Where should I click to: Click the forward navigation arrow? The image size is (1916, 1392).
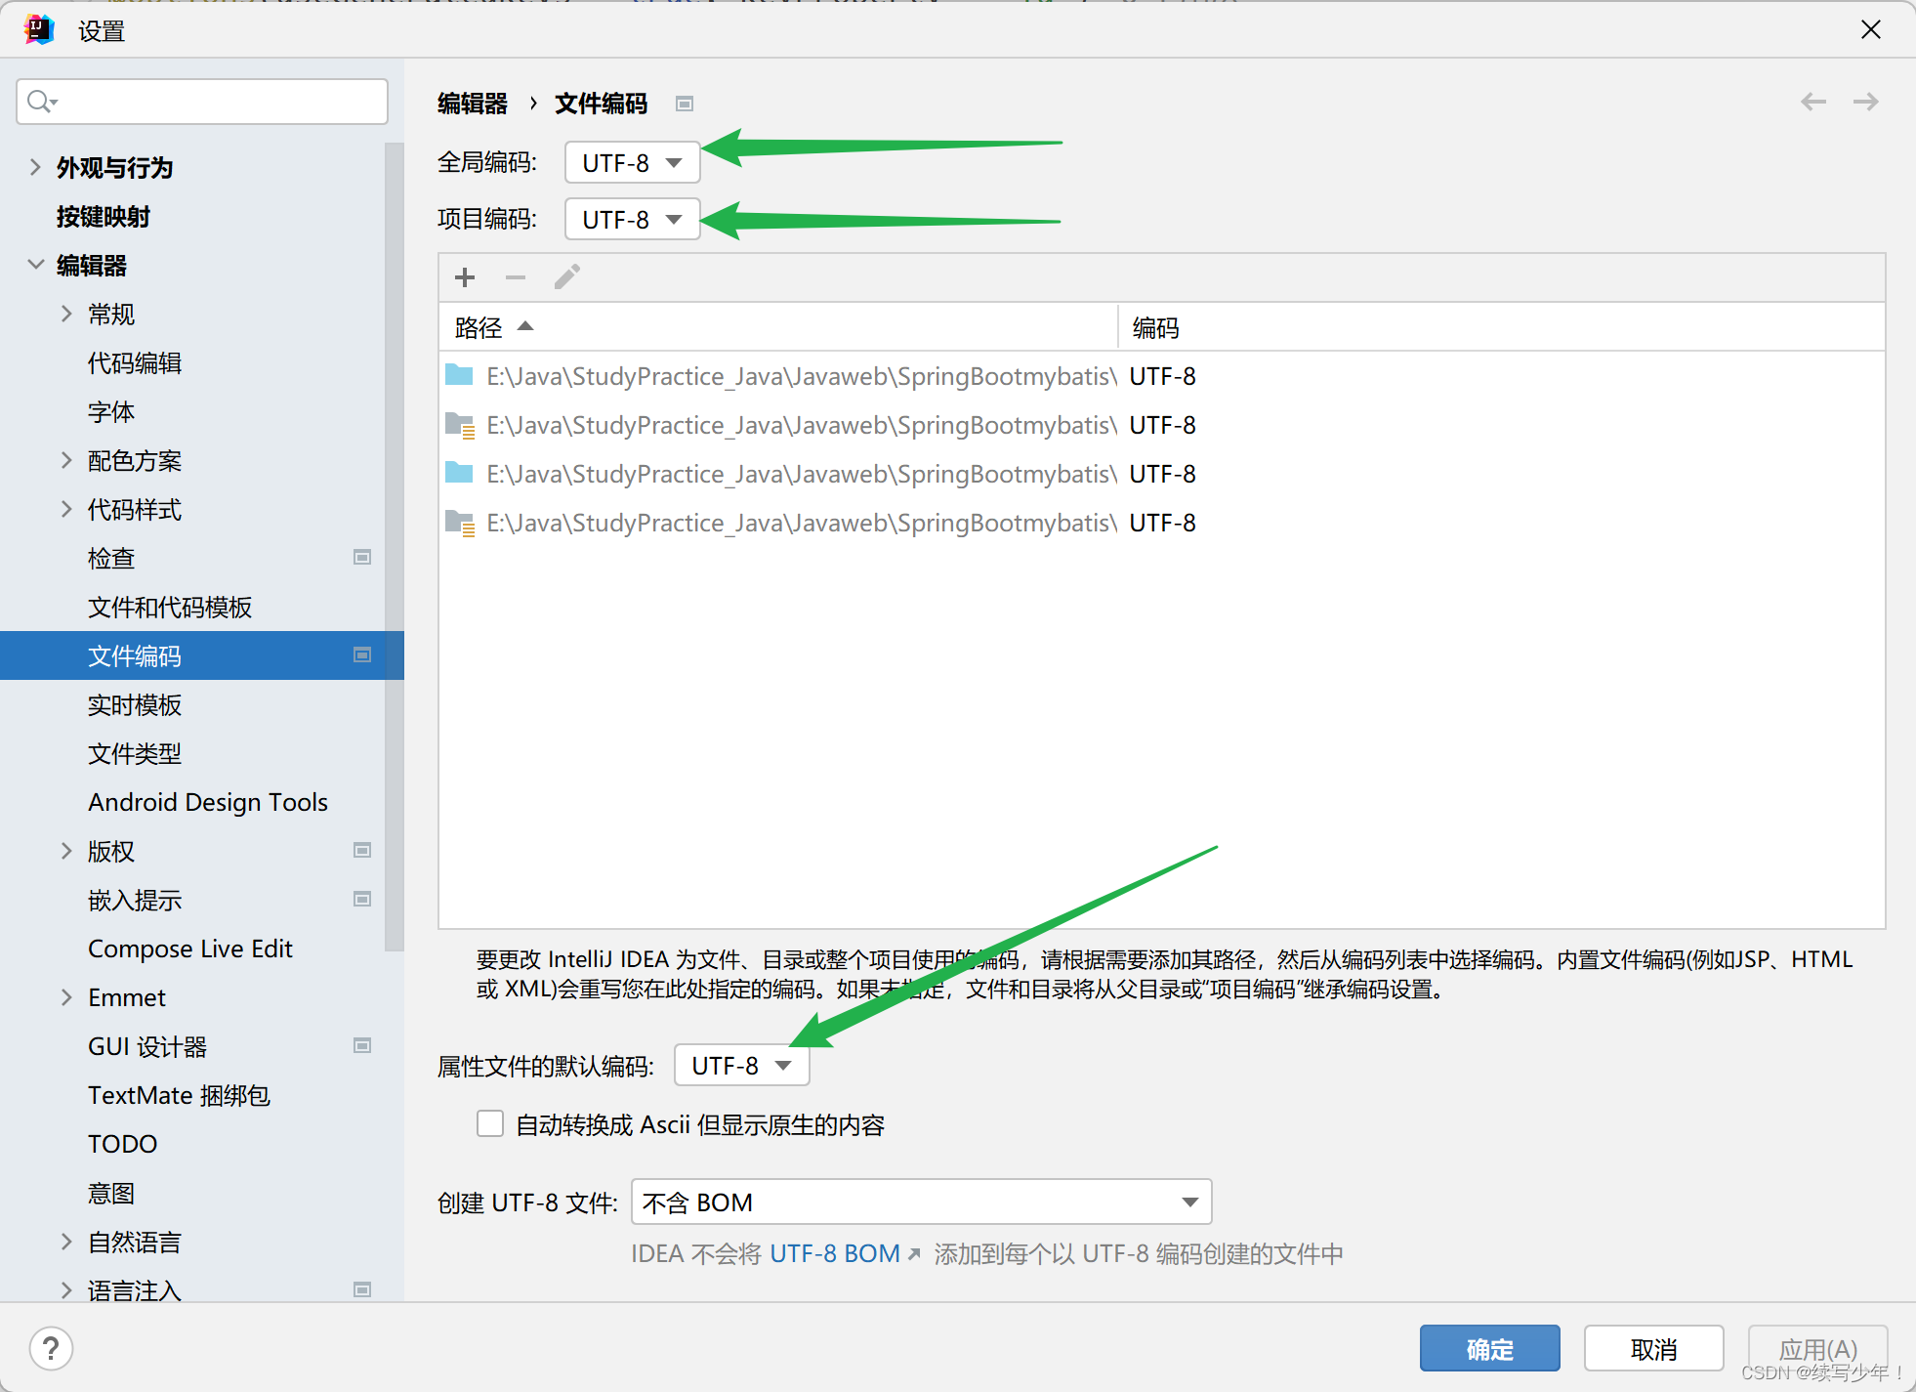(1866, 102)
